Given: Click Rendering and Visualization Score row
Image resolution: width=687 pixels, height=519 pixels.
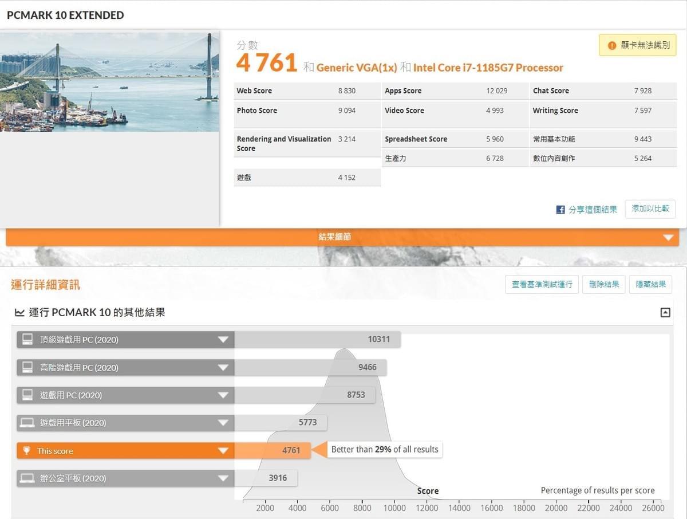Looking at the screenshot, I should pyautogui.click(x=307, y=143).
